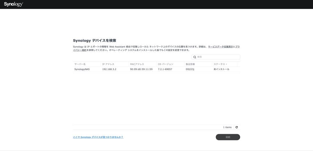Sort by 製品型番 column header
This screenshot has width=313, height=151.
(x=198, y=64)
